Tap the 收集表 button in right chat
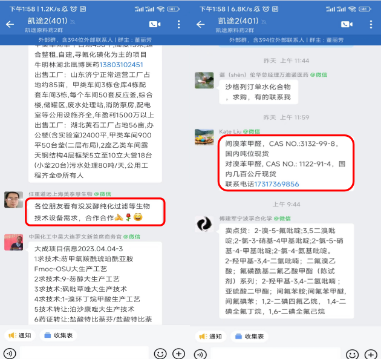 pos(249,337)
